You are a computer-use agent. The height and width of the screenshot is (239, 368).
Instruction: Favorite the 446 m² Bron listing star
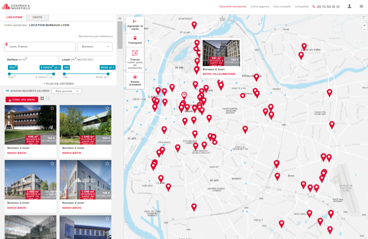pyautogui.click(x=52, y=108)
